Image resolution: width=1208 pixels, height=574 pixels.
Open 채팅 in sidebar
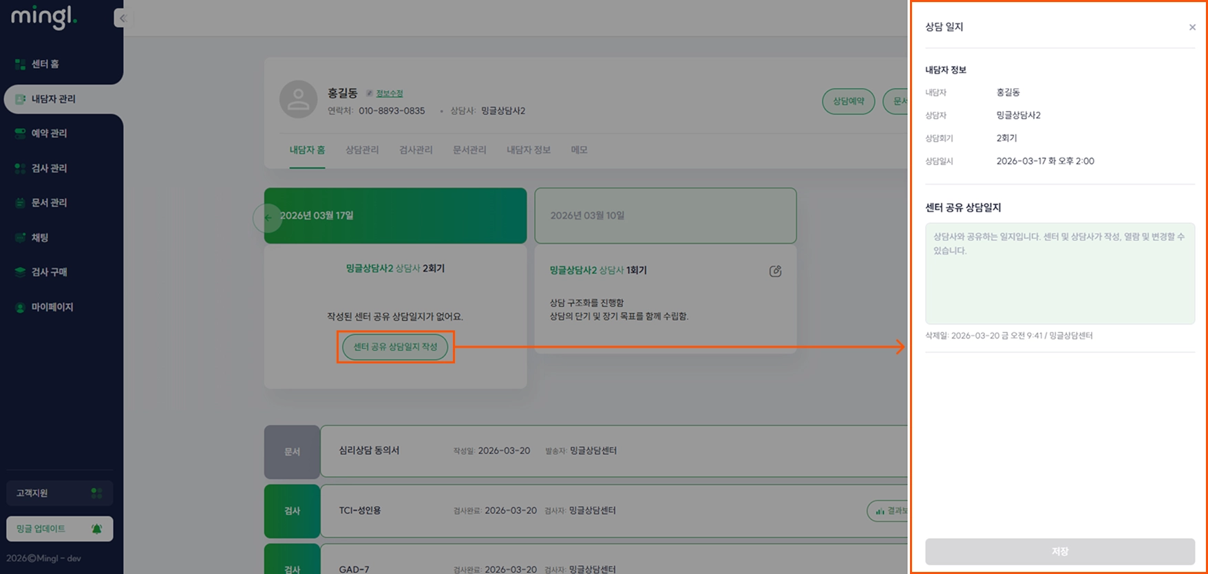pos(40,237)
